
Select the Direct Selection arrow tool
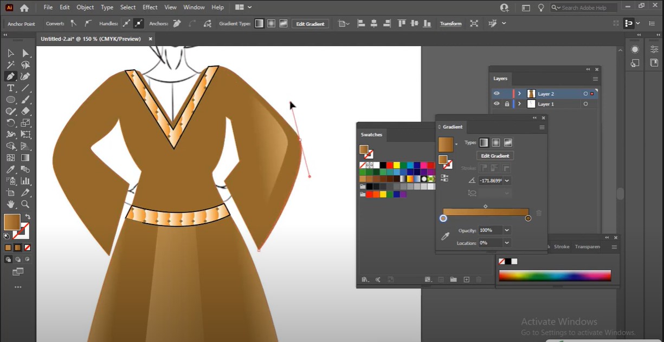(25, 53)
